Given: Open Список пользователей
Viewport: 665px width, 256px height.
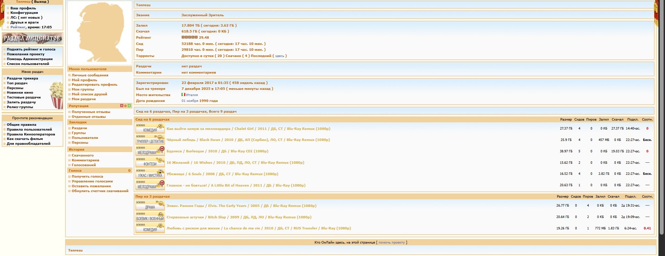Looking at the screenshot, I should (28, 64).
